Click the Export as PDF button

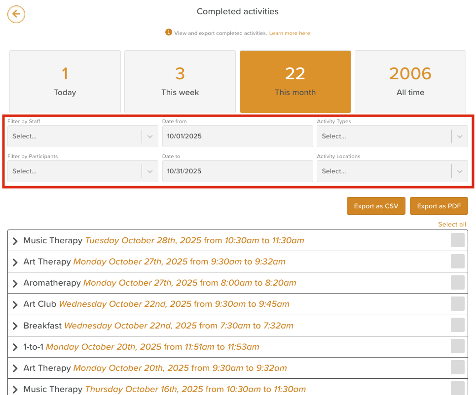(x=439, y=206)
